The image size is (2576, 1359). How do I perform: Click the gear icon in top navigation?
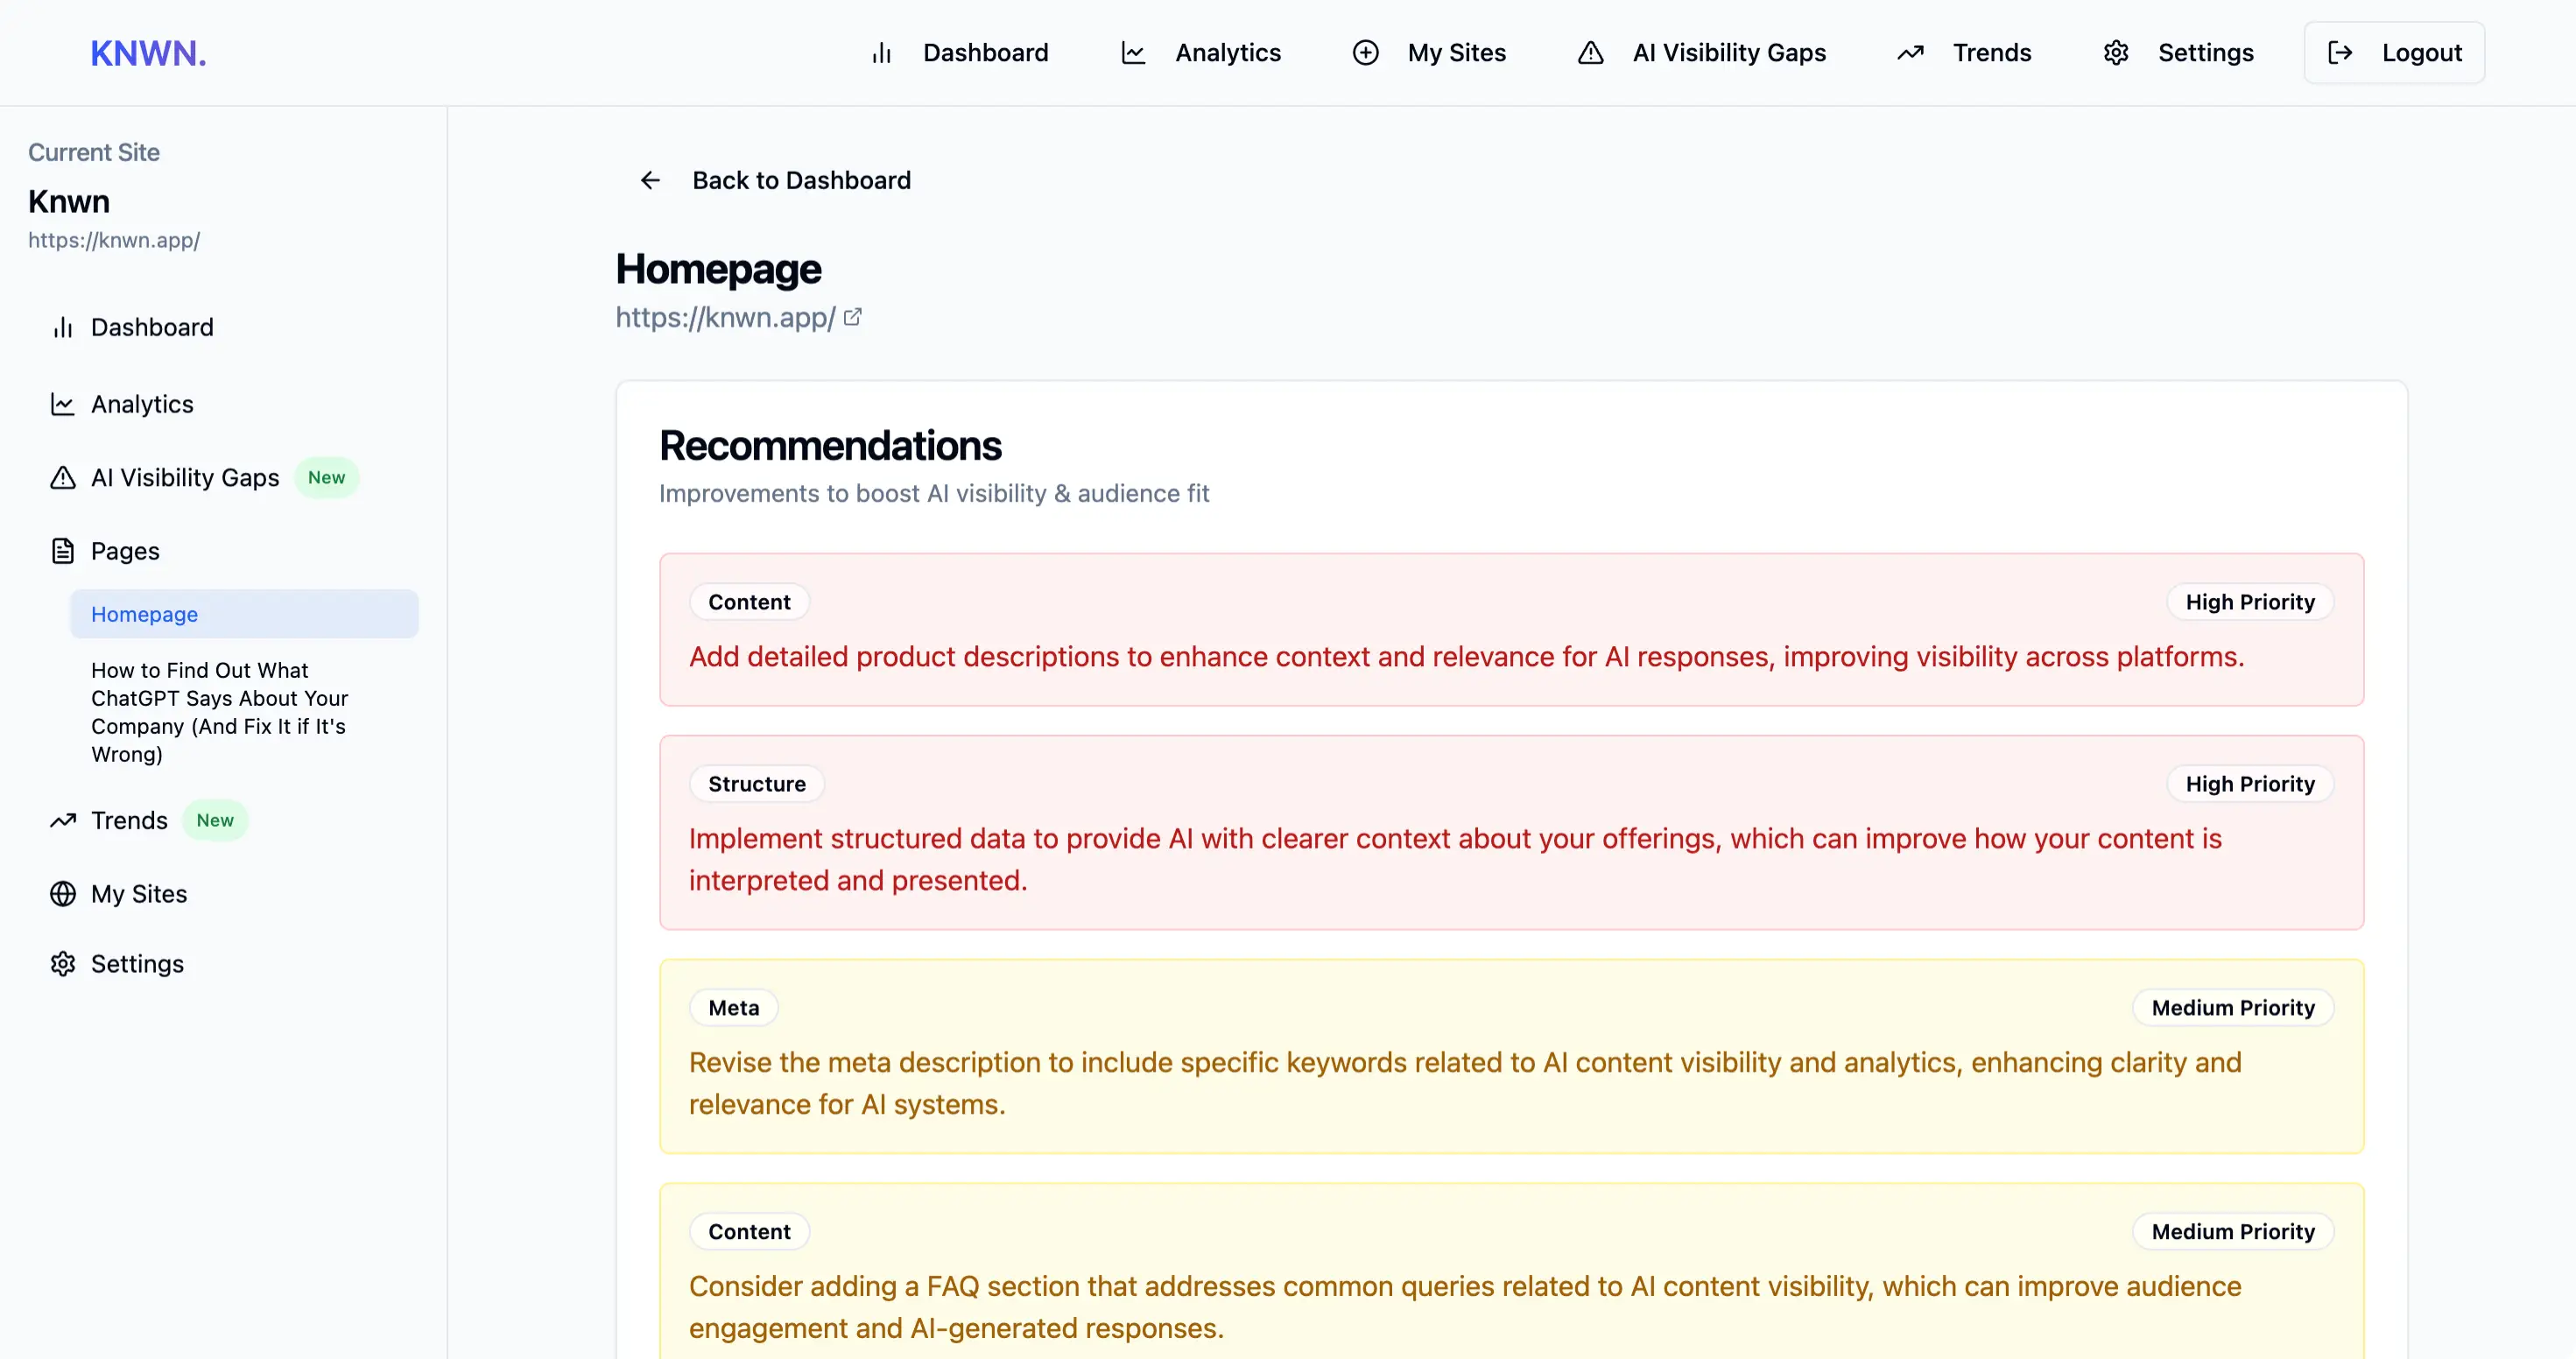(2115, 53)
